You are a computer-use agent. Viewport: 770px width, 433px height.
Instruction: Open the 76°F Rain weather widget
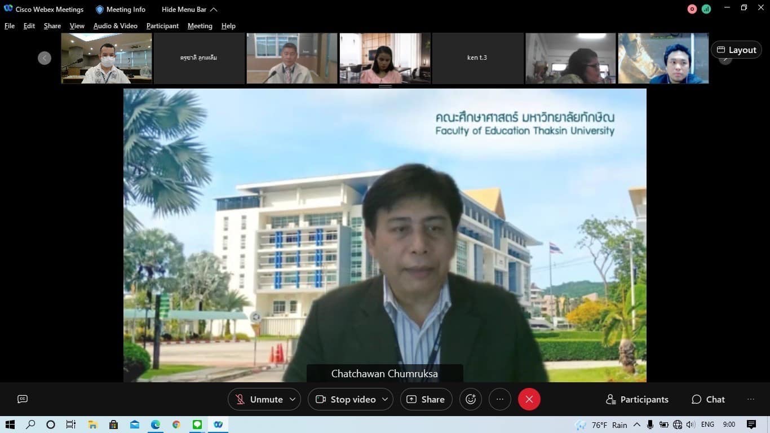pos(601,425)
